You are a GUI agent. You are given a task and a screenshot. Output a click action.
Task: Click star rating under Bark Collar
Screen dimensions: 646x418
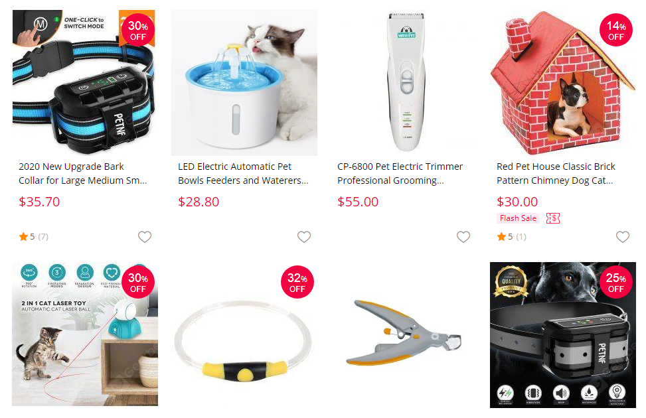(33, 237)
